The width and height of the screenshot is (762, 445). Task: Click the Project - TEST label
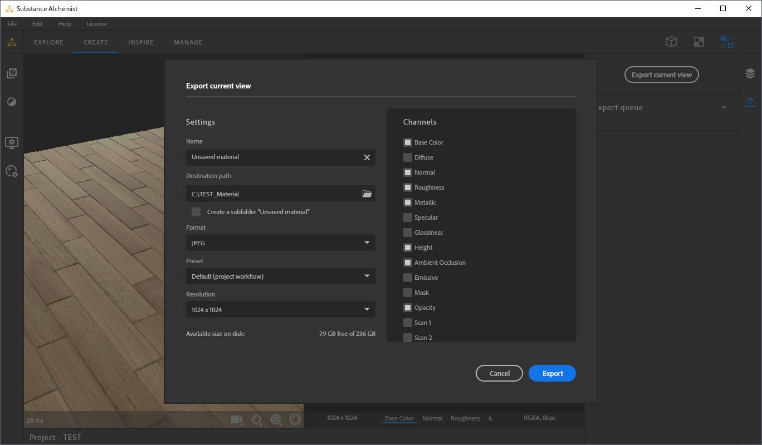click(x=55, y=437)
